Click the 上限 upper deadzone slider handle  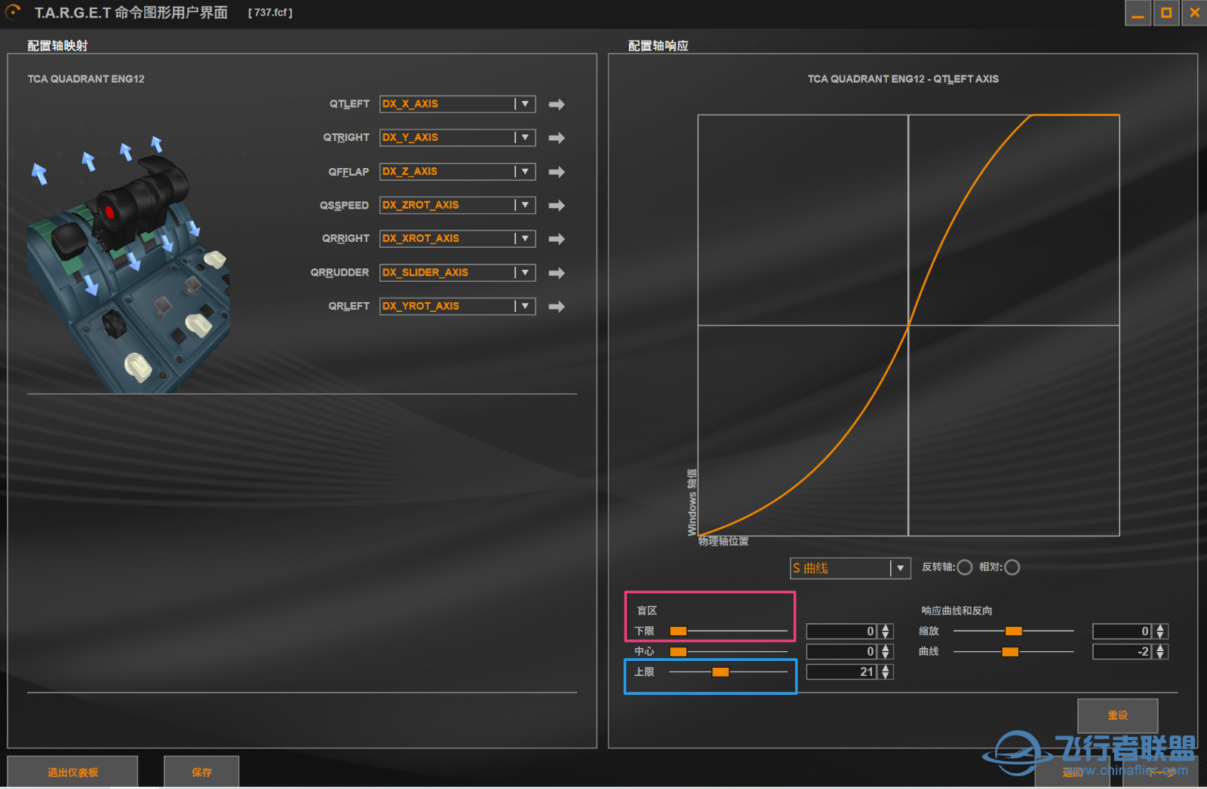720,672
